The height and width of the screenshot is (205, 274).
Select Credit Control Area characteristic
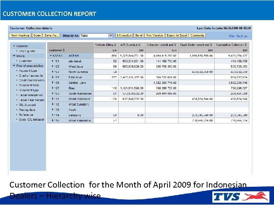click(x=32, y=80)
